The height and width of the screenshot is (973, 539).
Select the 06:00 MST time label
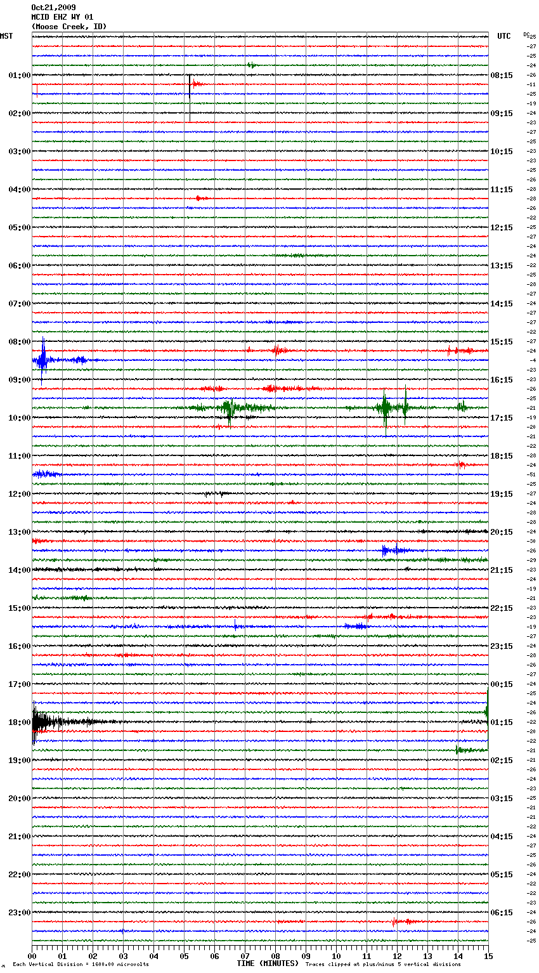(20, 266)
